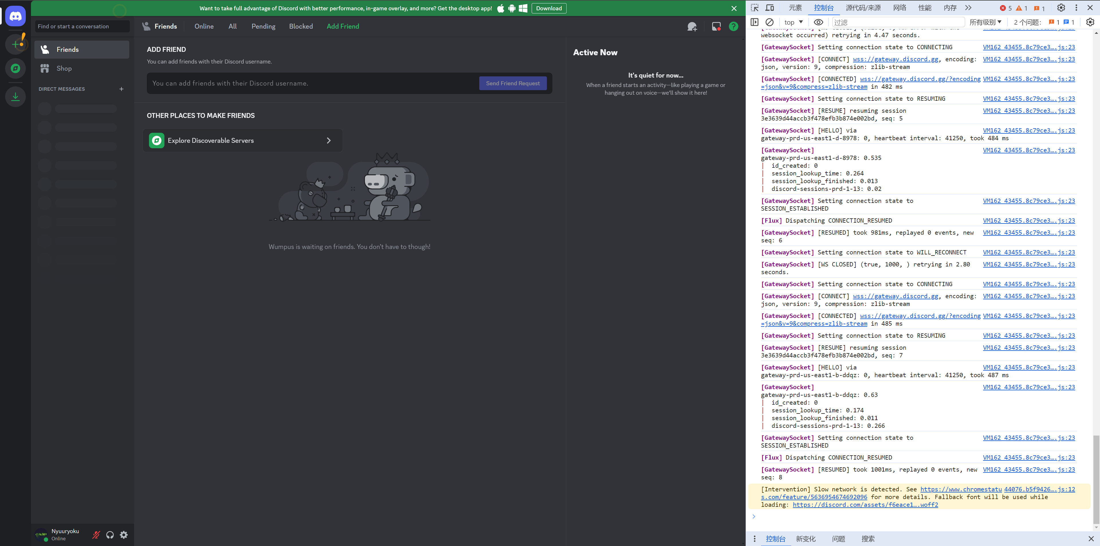
Task: Open DevTools three-dot customize menu
Action: pos(1077,8)
